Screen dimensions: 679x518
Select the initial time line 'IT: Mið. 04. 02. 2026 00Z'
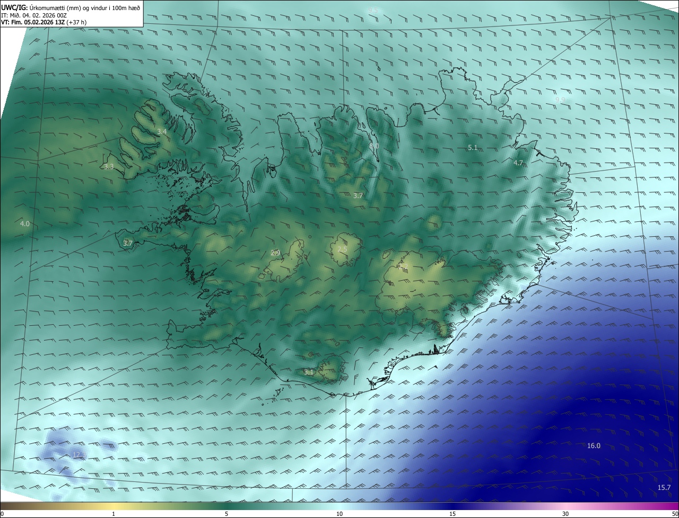point(34,15)
